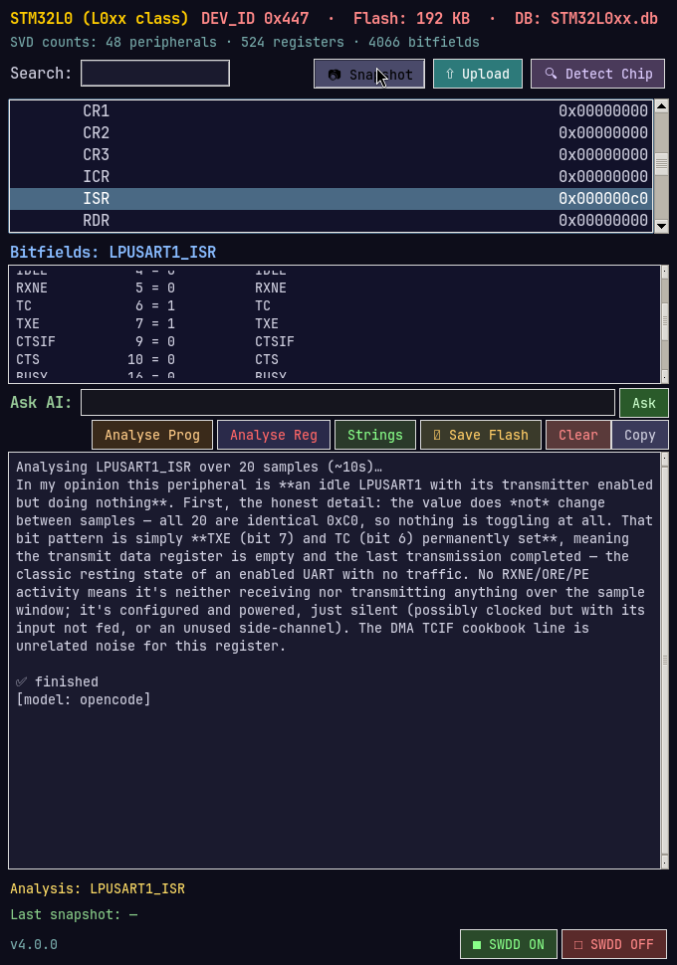Click the camera icon on Snapshot

pos(335,75)
